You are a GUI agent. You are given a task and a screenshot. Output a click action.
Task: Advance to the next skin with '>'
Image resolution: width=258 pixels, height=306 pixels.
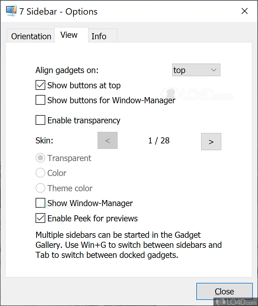coord(211,141)
